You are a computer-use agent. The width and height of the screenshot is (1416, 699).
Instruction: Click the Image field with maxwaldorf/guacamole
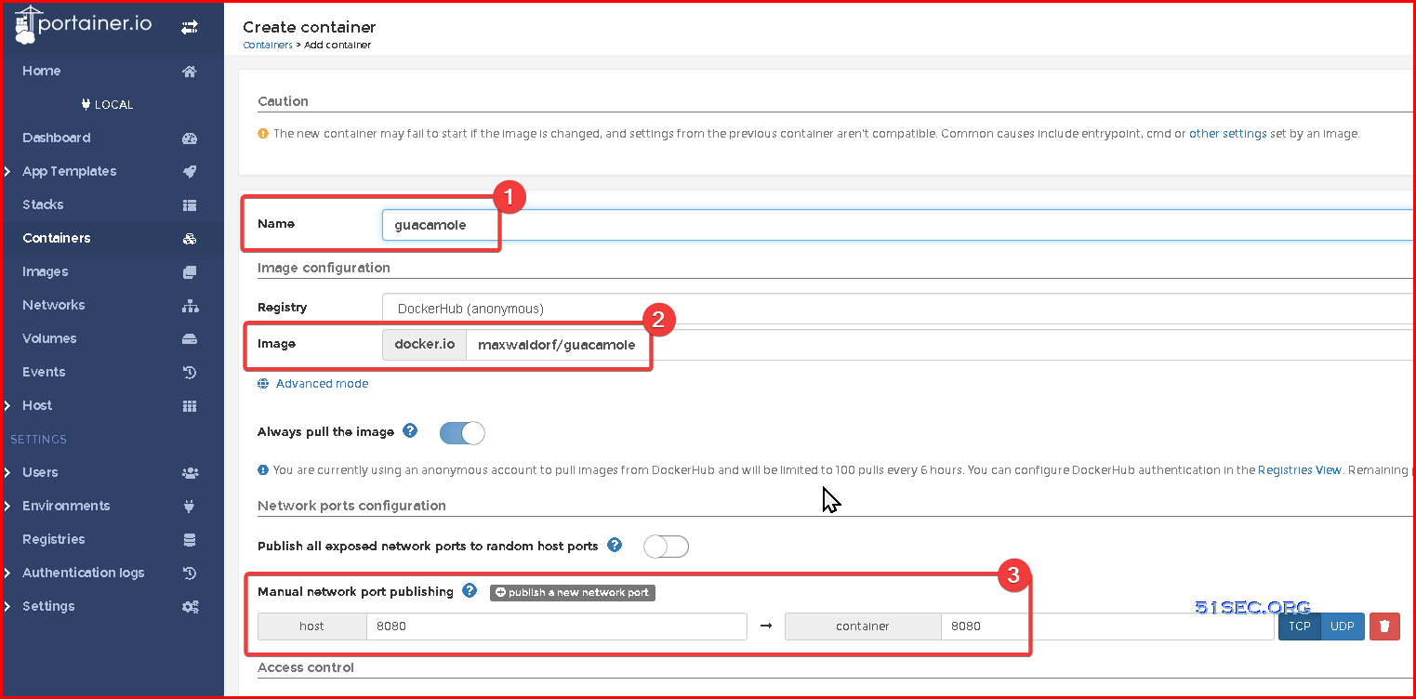point(940,345)
